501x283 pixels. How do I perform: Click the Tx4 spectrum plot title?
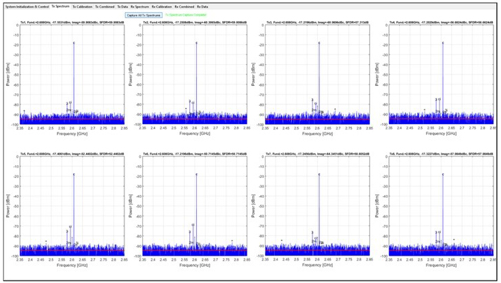point(441,23)
